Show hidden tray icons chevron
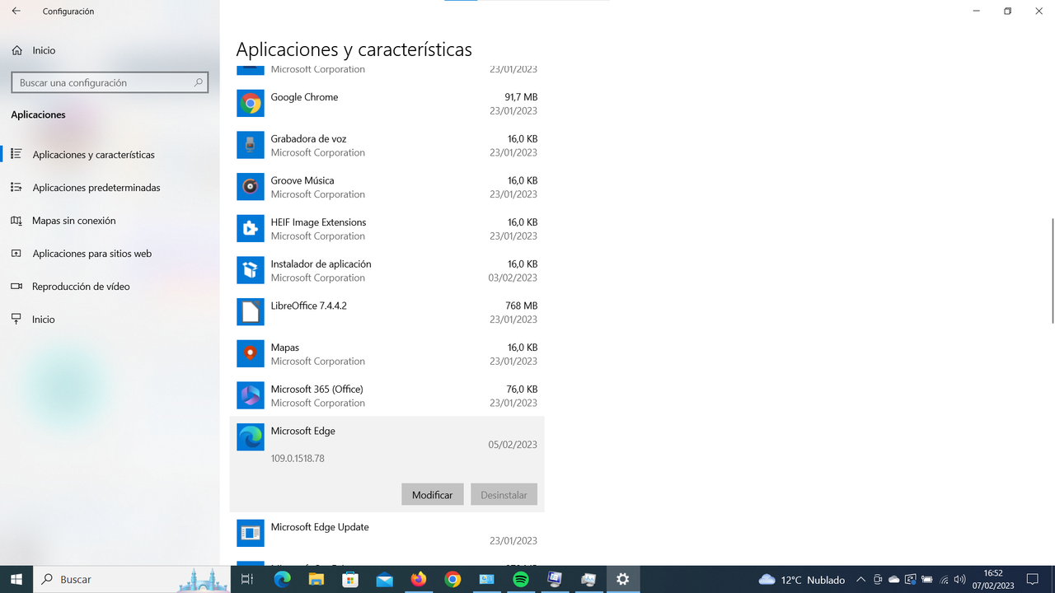1055x593 pixels. tap(860, 579)
